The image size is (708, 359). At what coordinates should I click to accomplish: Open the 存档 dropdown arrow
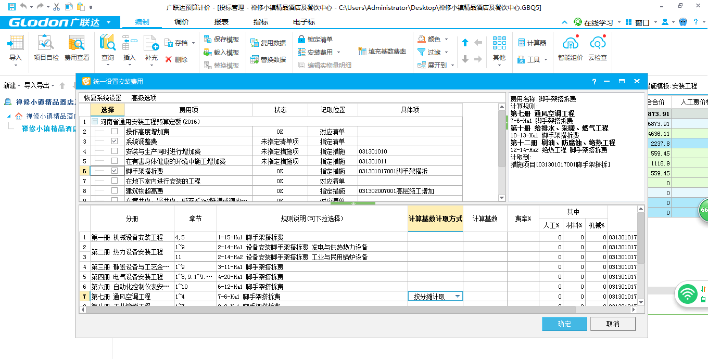193,43
